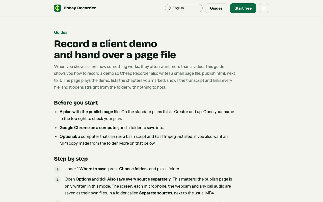Click "A plan with the publish page file."
The height and width of the screenshot is (202, 323).
[x=90, y=112]
